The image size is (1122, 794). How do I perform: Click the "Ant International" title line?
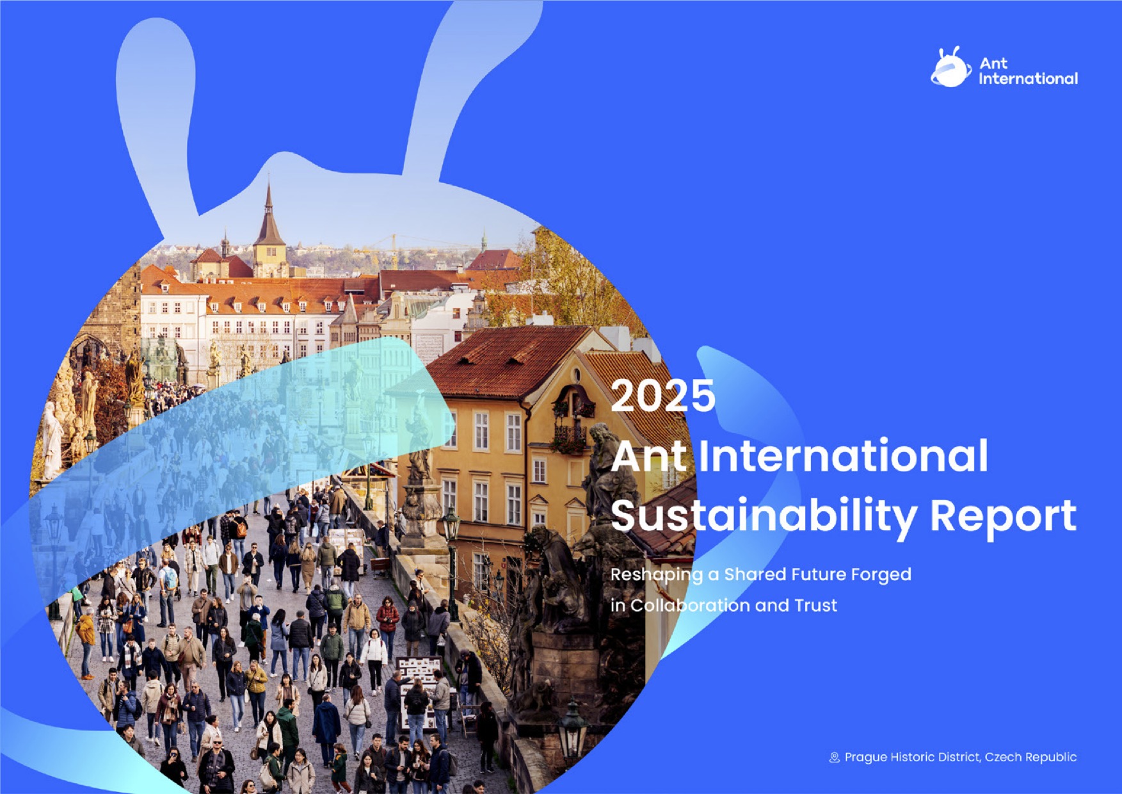point(799,456)
